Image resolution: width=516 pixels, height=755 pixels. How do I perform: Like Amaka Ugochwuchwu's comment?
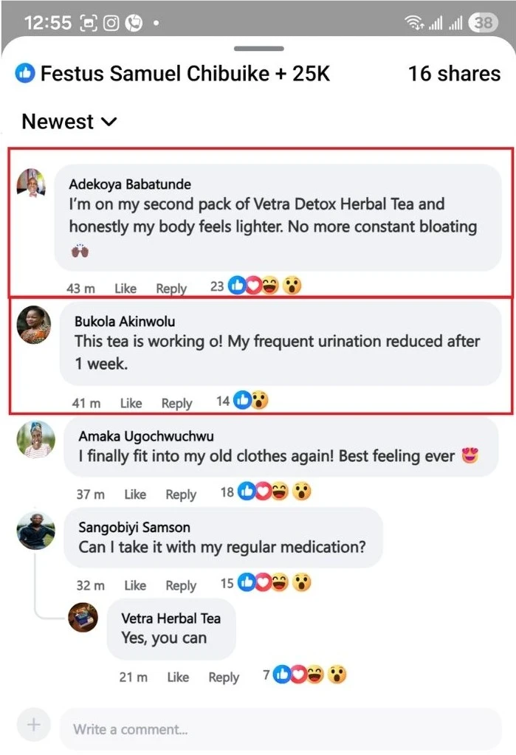[135, 494]
